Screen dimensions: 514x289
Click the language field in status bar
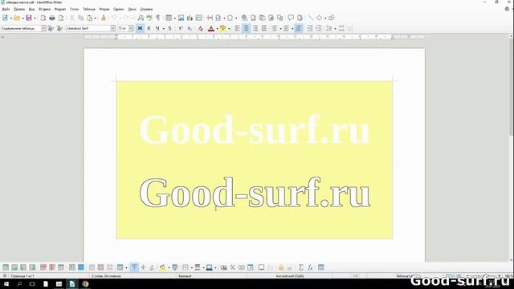point(290,276)
